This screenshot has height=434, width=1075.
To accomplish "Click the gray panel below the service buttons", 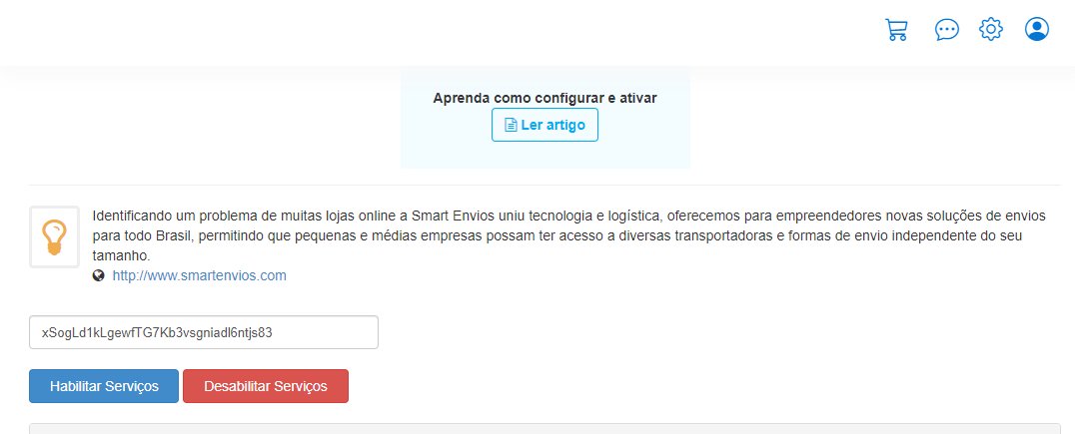I will 545,429.
